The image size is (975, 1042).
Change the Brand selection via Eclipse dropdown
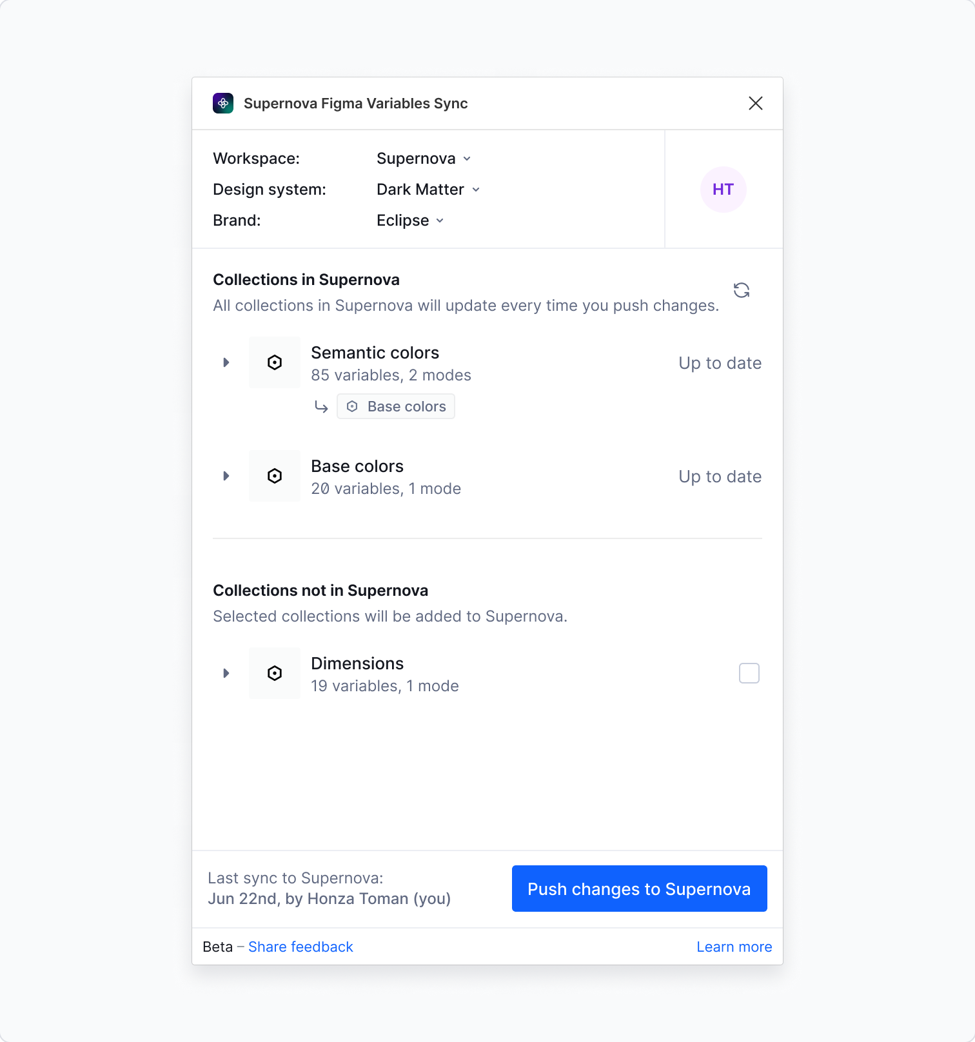[x=411, y=220]
